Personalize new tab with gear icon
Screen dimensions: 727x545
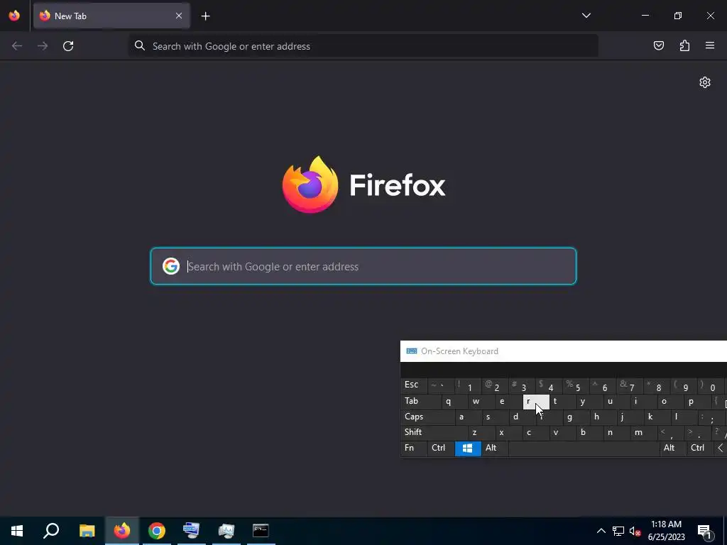pyautogui.click(x=705, y=82)
